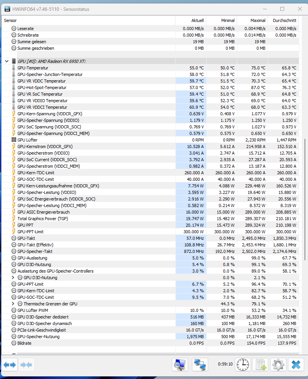308x379 pixels.
Task: Click the vertical scrollbar thumb
Action: (x=305, y=199)
